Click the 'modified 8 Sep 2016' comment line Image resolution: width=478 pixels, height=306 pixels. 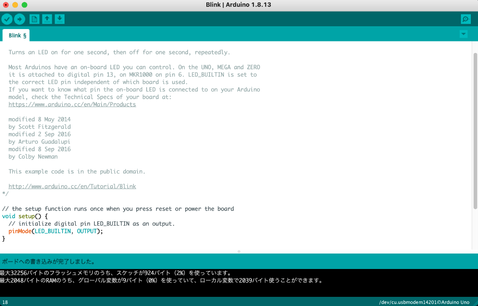pos(39,149)
